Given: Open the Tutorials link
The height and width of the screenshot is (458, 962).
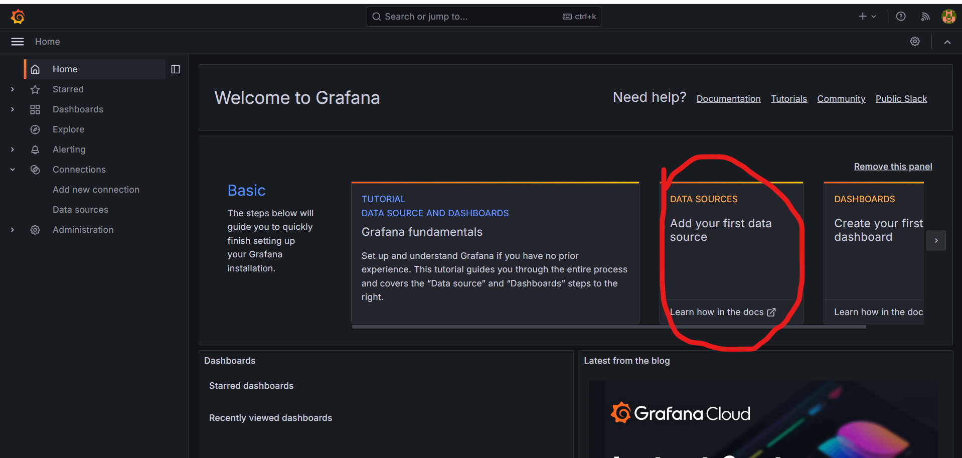Looking at the screenshot, I should pos(789,99).
